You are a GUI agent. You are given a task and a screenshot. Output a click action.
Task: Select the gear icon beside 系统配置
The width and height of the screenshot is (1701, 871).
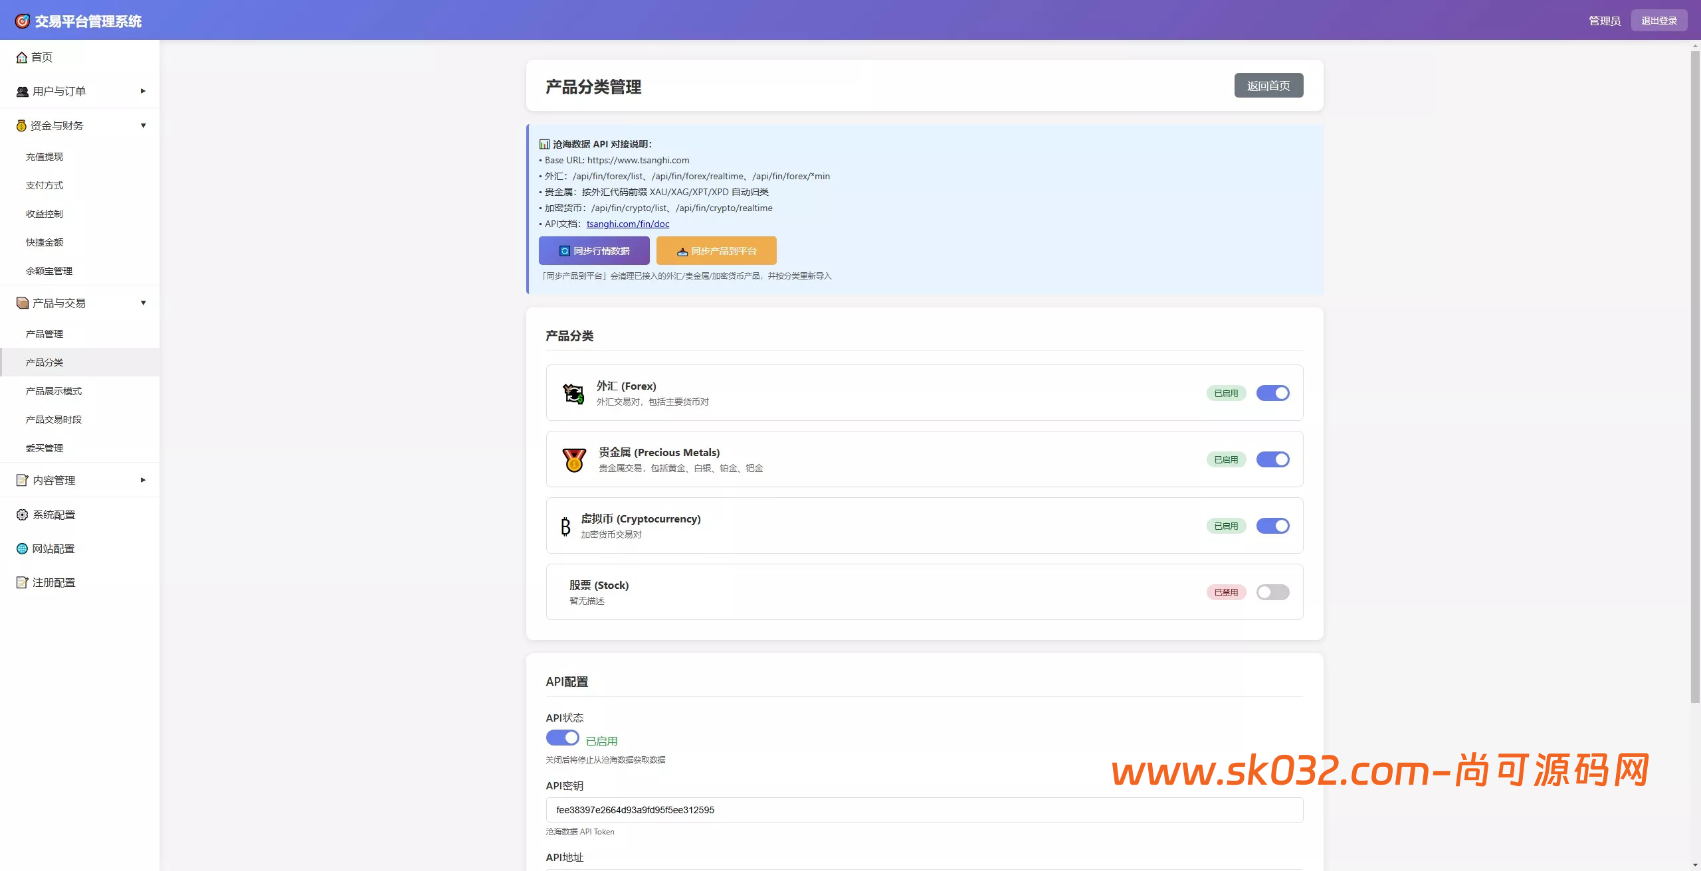pos(21,515)
